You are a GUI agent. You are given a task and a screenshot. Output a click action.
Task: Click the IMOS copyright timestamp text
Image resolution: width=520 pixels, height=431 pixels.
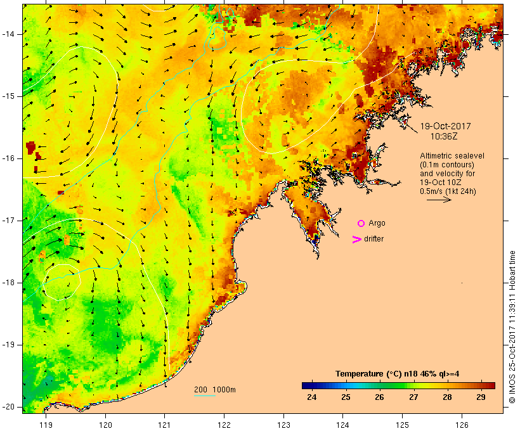(512, 327)
